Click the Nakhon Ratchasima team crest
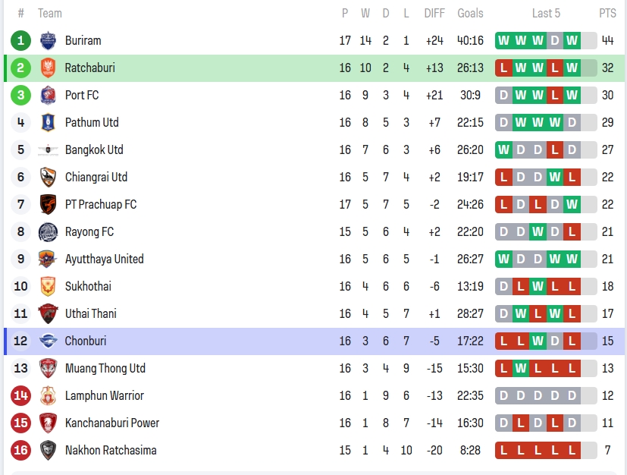This screenshot has height=475, width=627. [x=48, y=450]
